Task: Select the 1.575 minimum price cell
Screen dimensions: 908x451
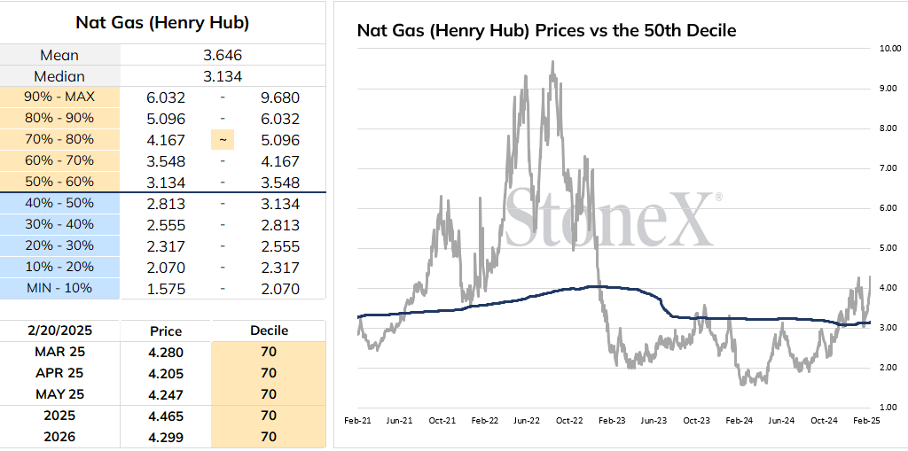Action: point(166,288)
